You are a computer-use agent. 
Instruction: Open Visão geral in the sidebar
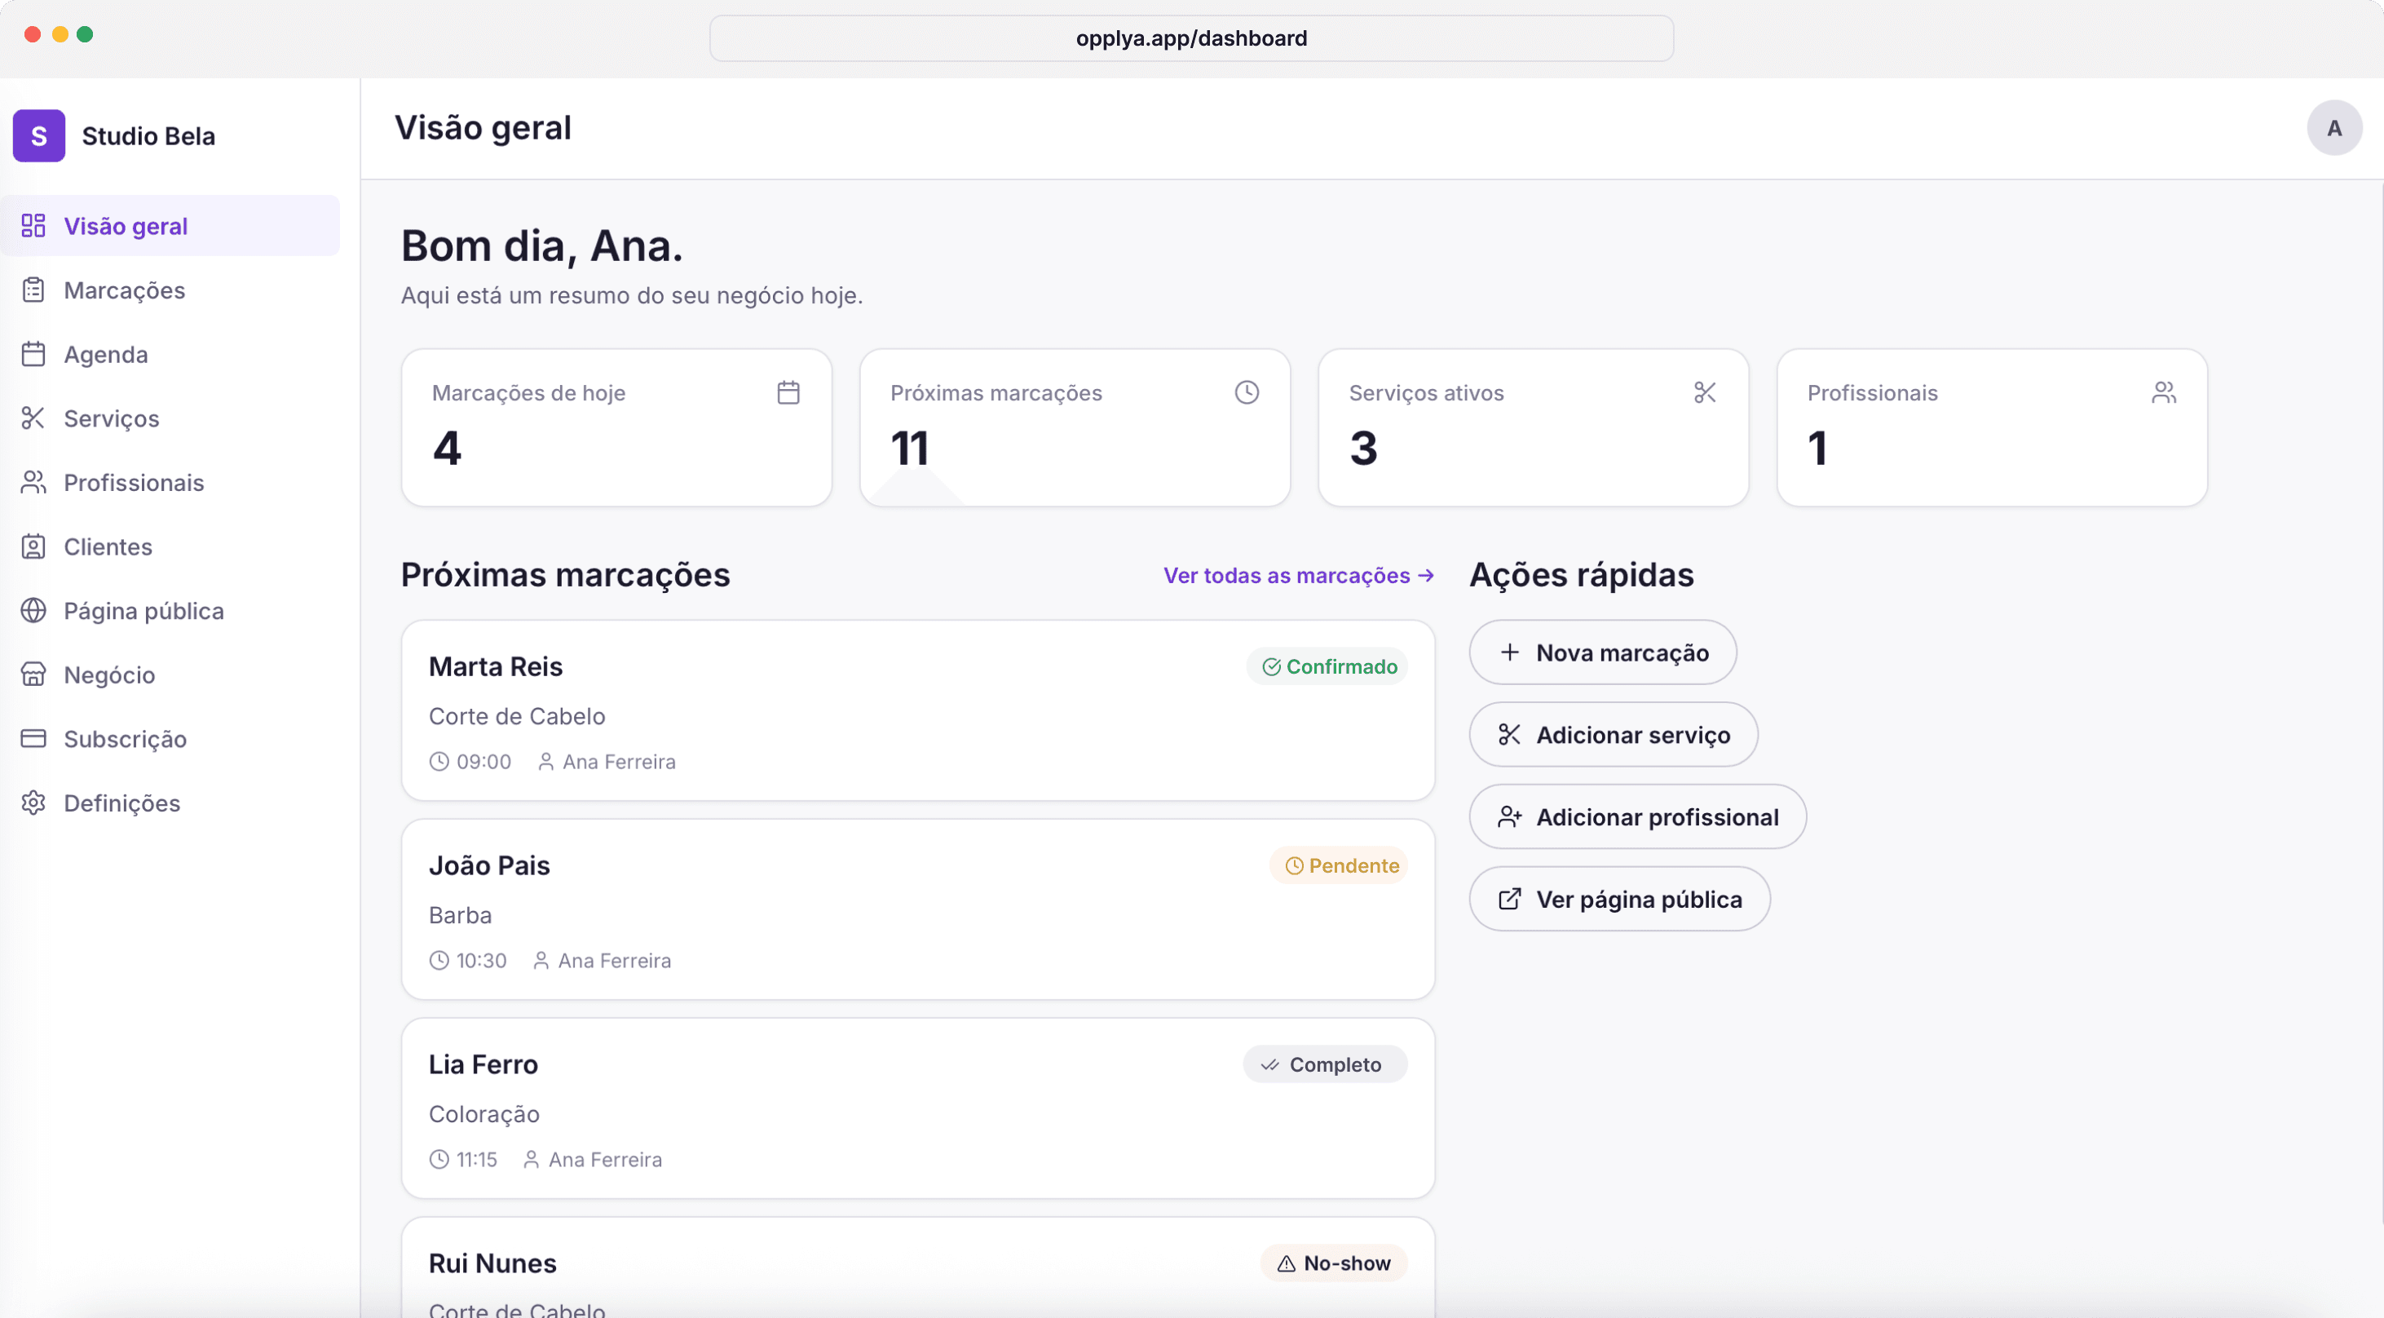pyautogui.click(x=170, y=226)
